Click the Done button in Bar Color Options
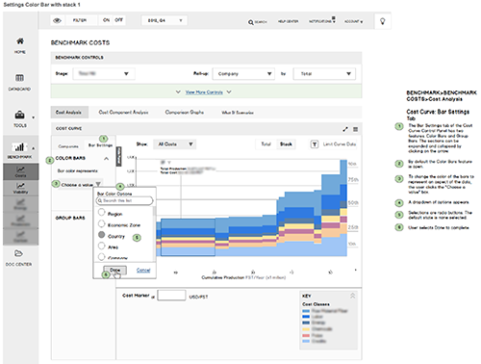Viewport: 481px width, 364px height. [x=114, y=270]
